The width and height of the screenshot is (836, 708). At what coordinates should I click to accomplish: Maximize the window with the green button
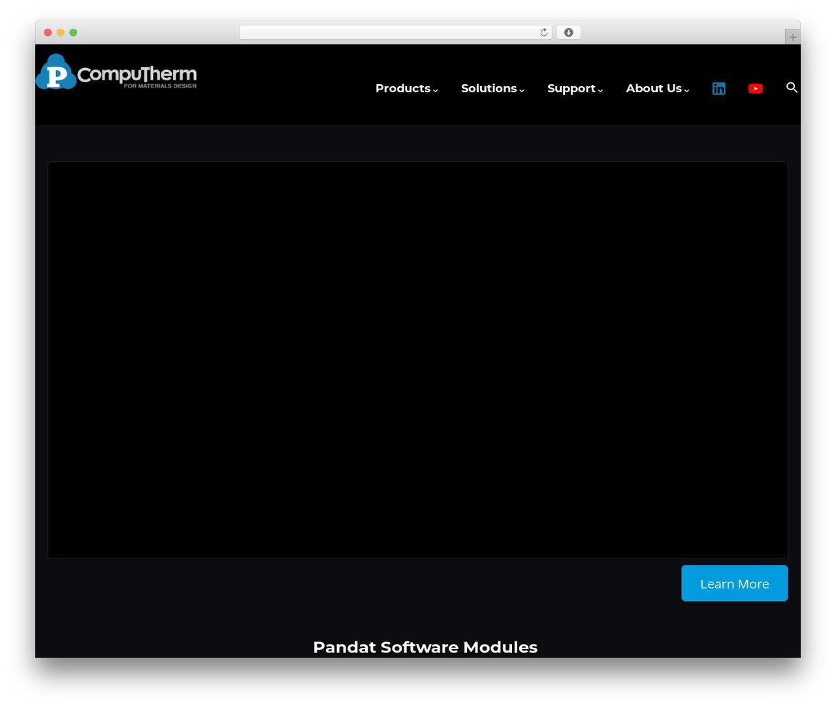[x=73, y=33]
